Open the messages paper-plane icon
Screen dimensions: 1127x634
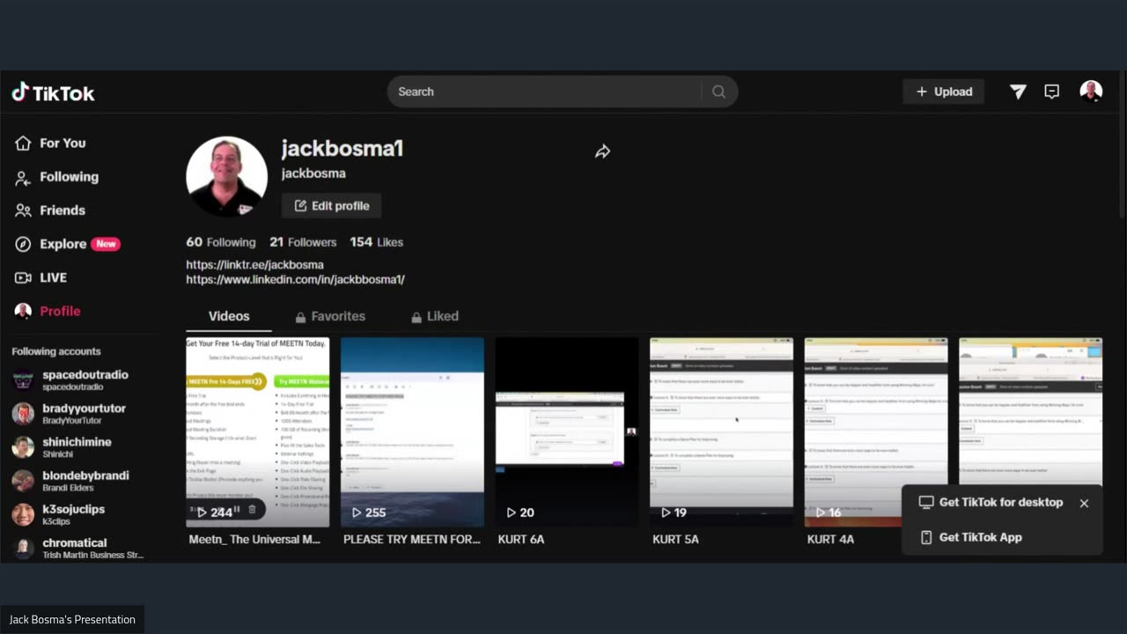point(1018,92)
